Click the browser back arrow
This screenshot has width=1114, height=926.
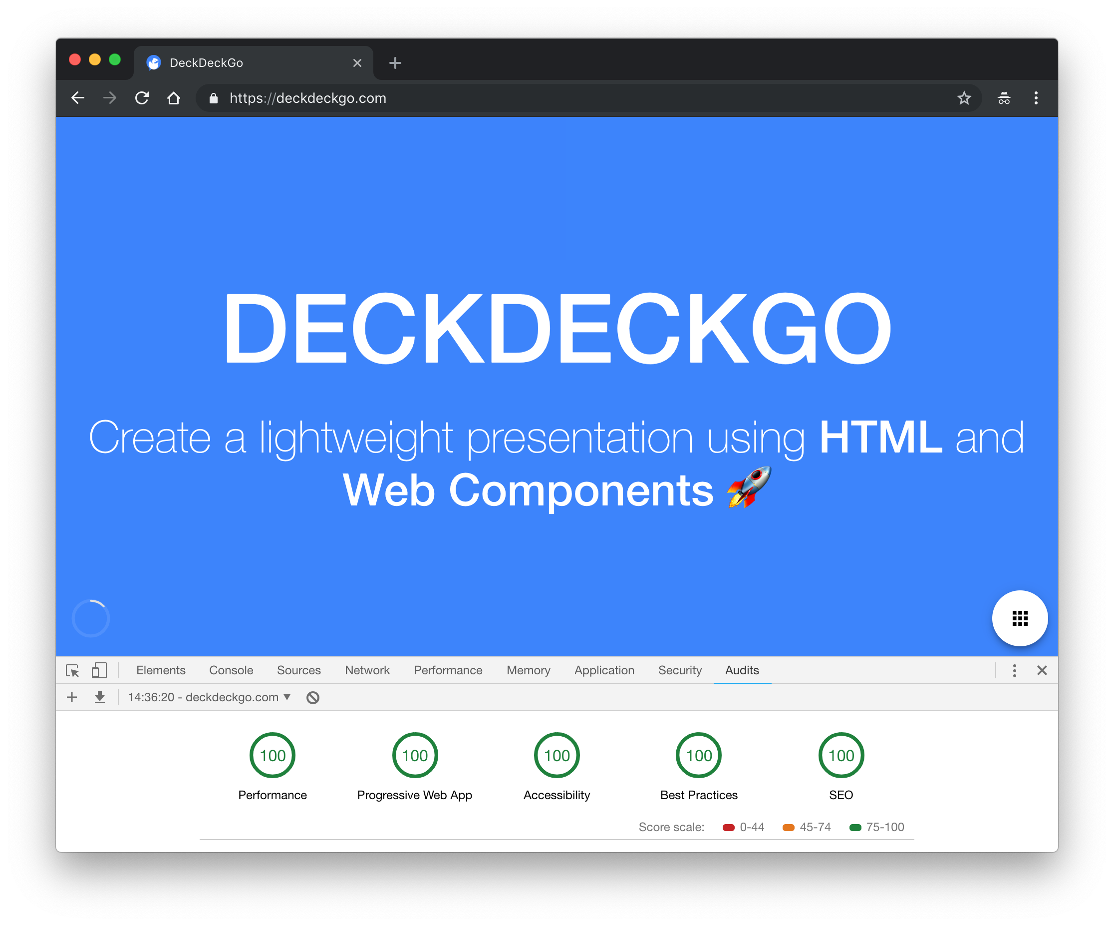tap(78, 98)
